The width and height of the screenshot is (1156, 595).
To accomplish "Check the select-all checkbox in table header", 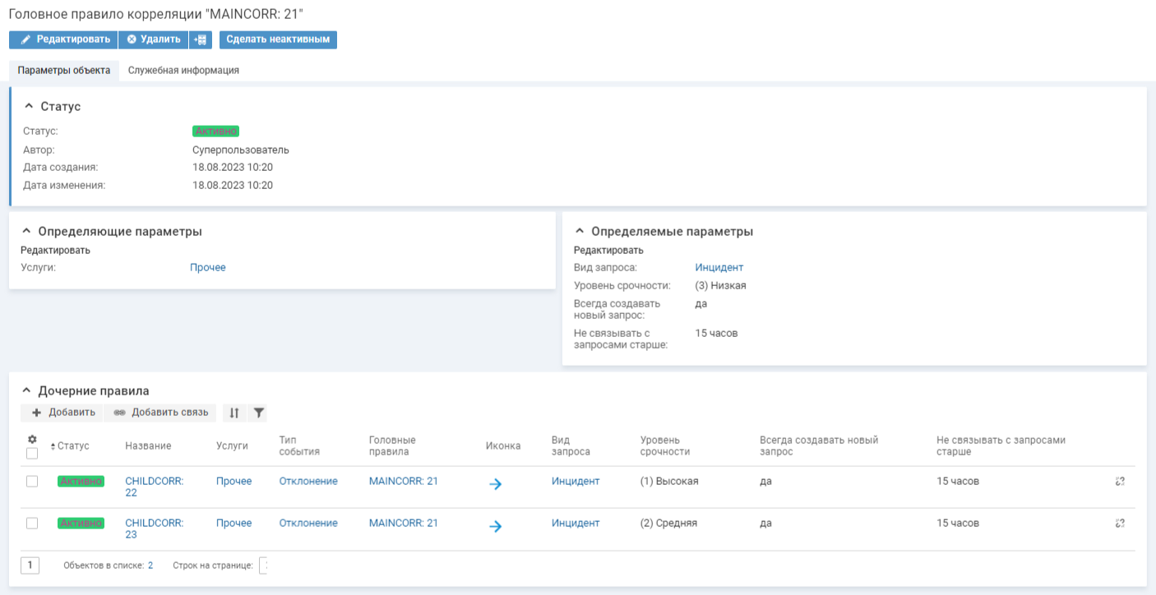I will coord(32,453).
